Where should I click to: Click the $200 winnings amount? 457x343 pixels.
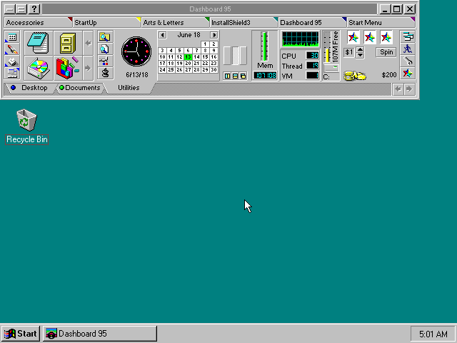(388, 75)
